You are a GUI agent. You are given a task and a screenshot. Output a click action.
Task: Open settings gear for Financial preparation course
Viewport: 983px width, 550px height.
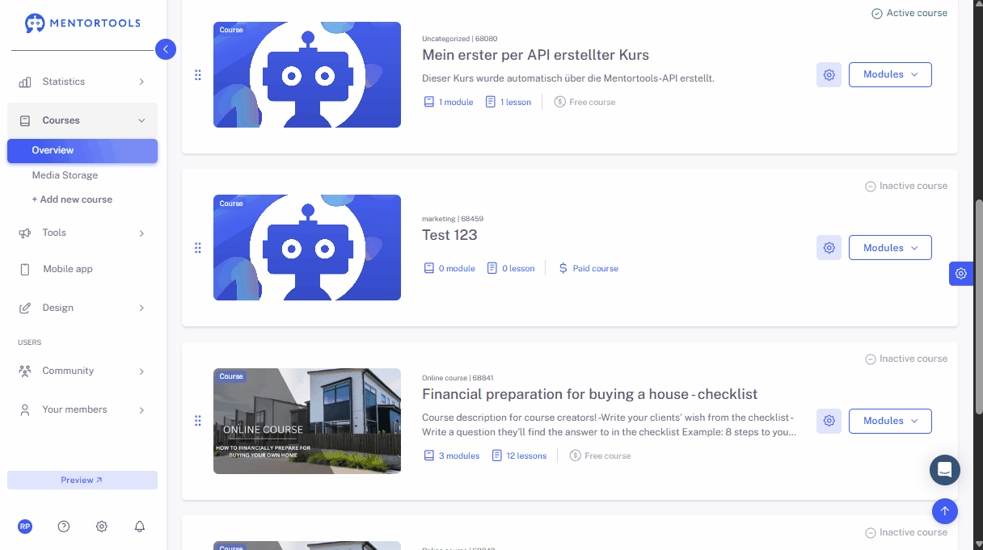coord(829,421)
